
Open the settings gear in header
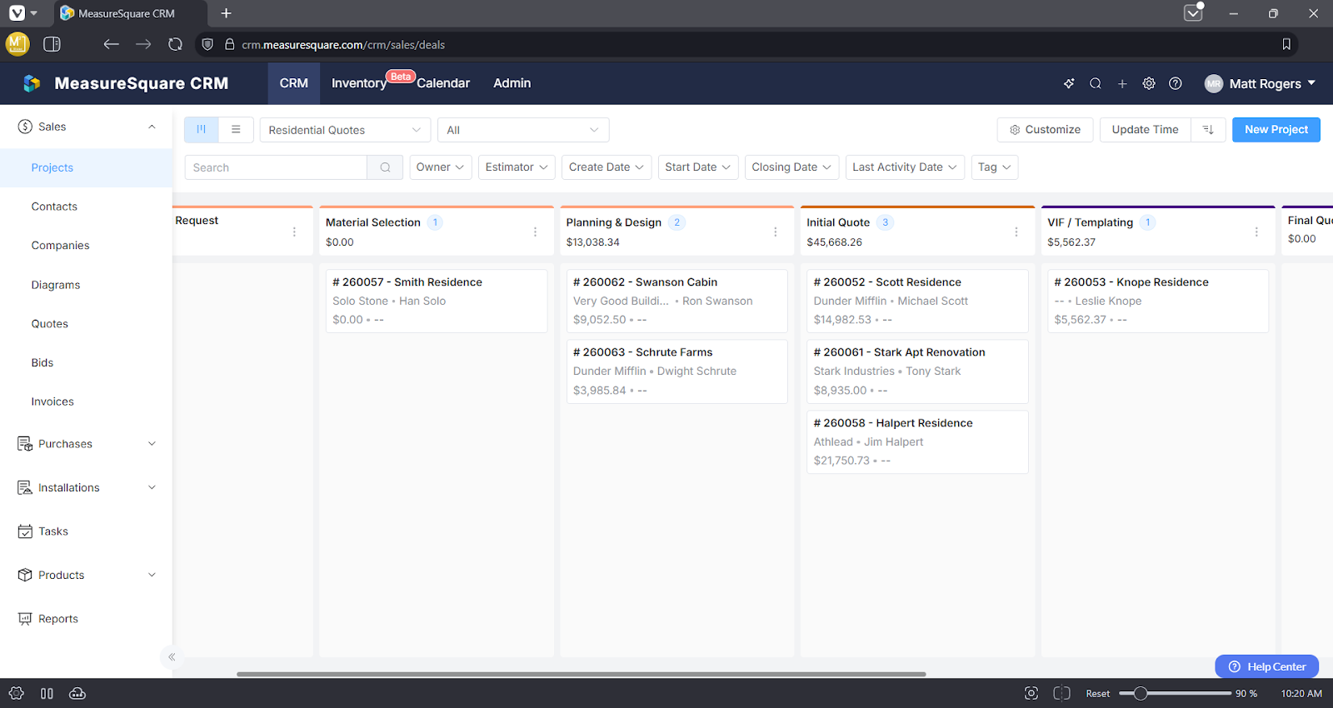pos(1149,83)
